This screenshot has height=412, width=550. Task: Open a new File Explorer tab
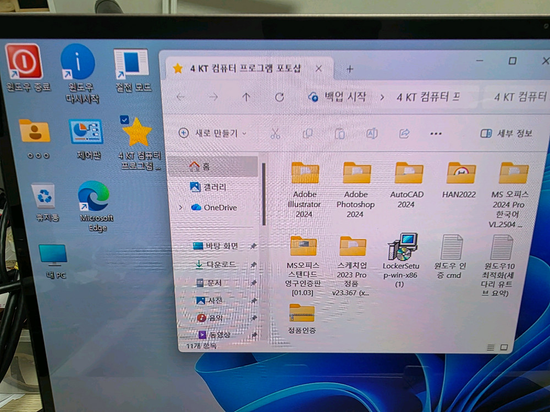pos(350,69)
